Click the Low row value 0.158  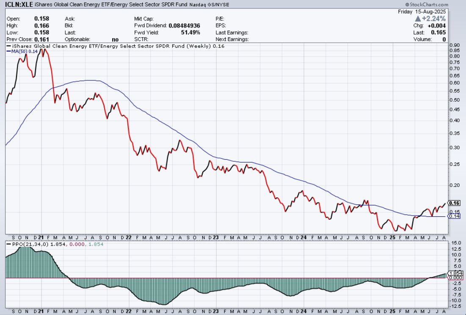point(41,33)
